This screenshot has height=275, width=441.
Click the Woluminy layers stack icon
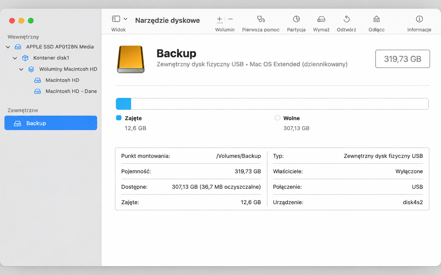click(x=31, y=69)
